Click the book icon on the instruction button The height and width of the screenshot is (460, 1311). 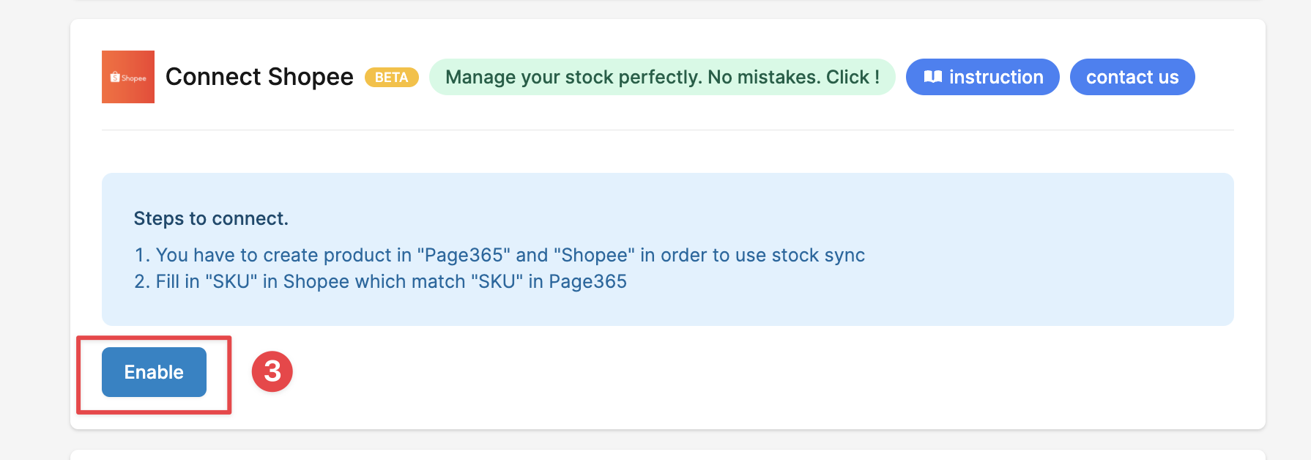932,77
